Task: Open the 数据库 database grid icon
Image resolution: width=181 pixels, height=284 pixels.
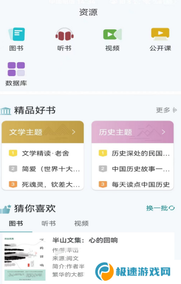Action: coord(16,69)
